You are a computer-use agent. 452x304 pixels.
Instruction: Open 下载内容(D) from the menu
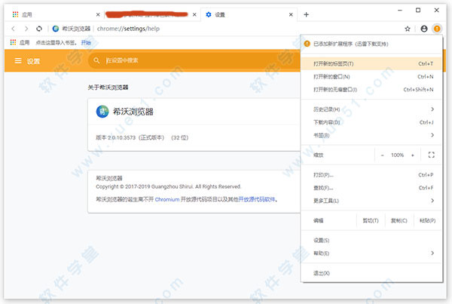point(371,122)
